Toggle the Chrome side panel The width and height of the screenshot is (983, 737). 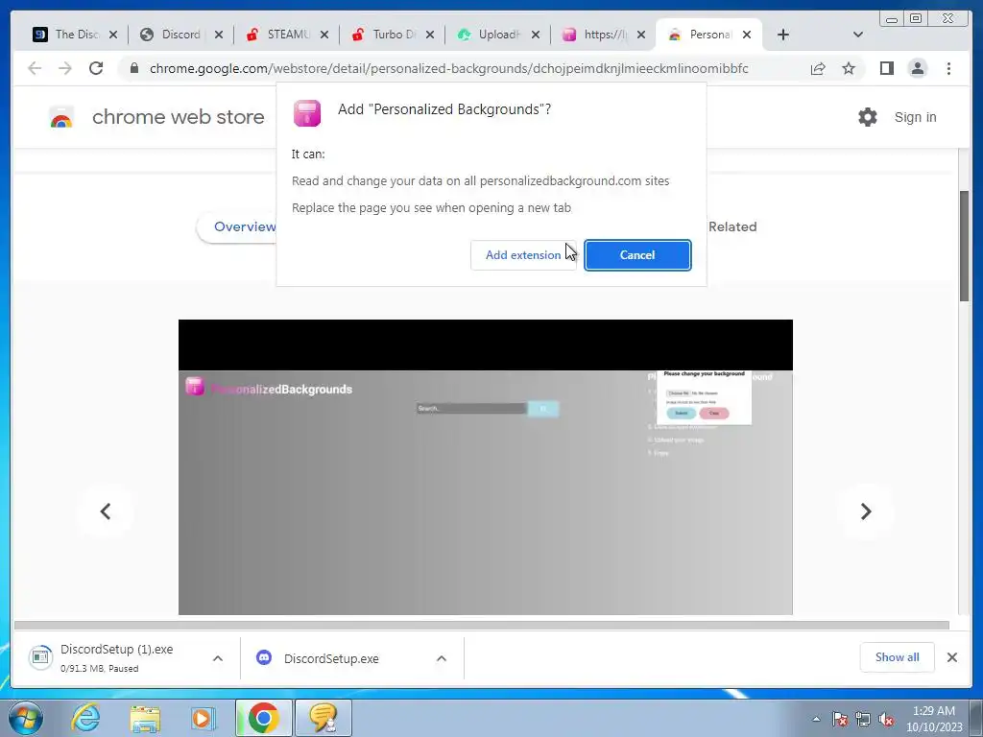point(886,68)
